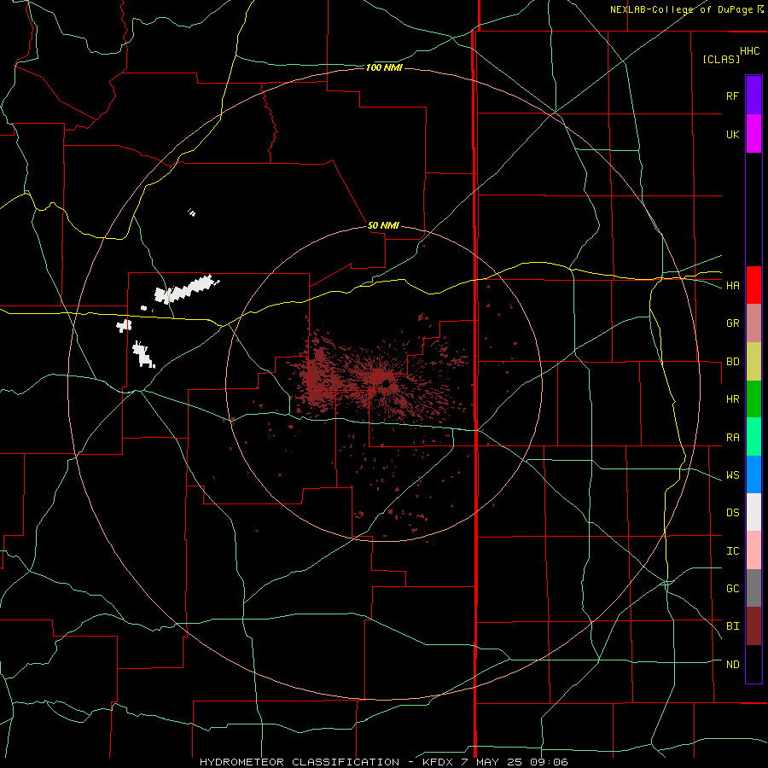Click the blue WS legend swatch
This screenshot has height=768, width=768.
click(753, 474)
